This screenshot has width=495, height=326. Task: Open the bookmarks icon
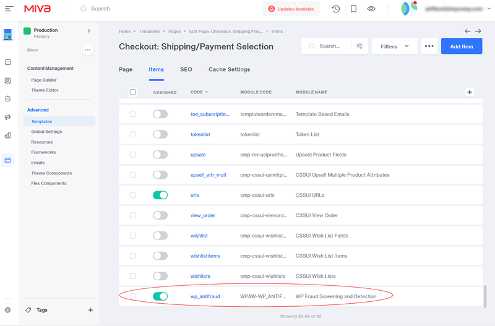[x=353, y=9]
